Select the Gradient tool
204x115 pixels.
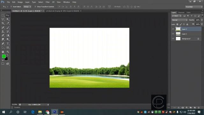click(8, 35)
